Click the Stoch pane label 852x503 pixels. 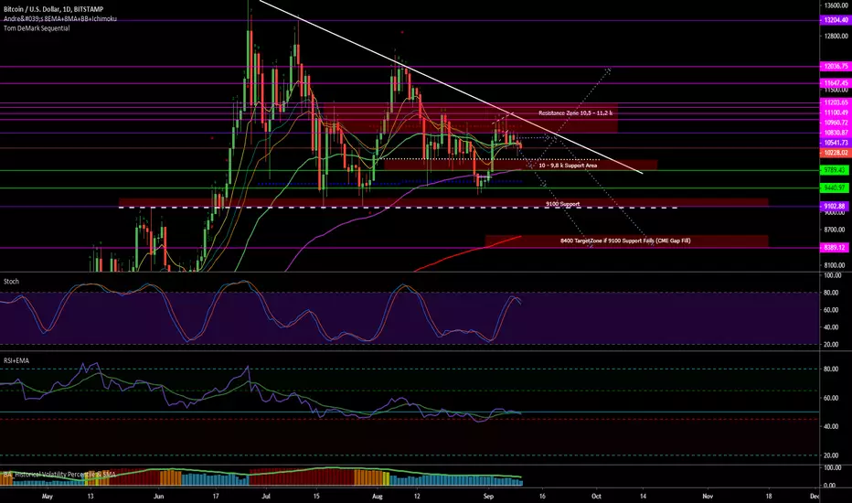tap(11, 281)
